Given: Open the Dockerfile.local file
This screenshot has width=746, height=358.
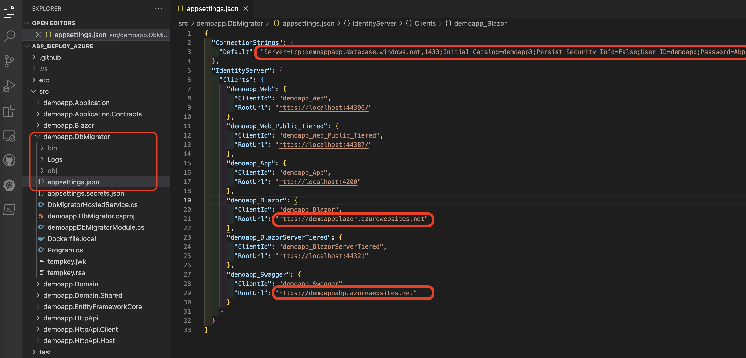Looking at the screenshot, I should [71, 239].
